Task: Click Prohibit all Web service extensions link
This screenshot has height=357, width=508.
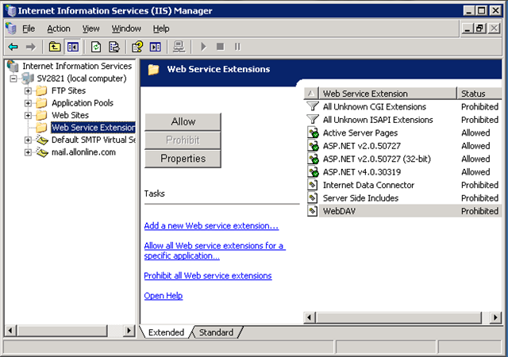Action: click(x=207, y=276)
